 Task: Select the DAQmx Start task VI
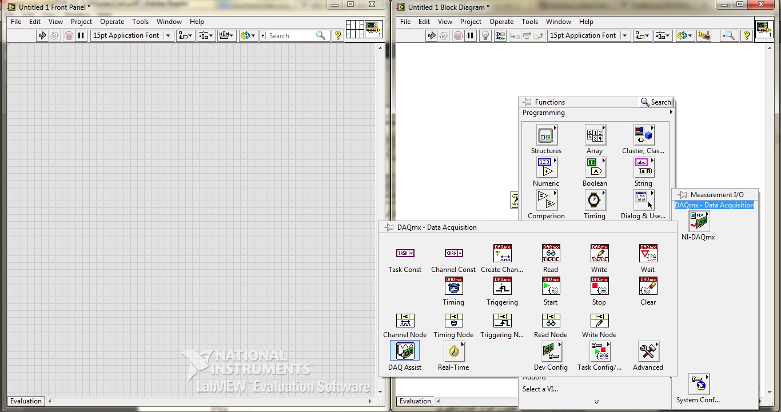(551, 286)
